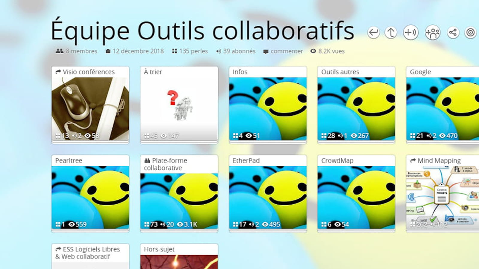Open the Google collection

(442, 105)
